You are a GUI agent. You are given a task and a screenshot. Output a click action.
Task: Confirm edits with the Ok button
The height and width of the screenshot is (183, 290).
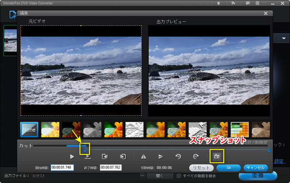point(229,168)
